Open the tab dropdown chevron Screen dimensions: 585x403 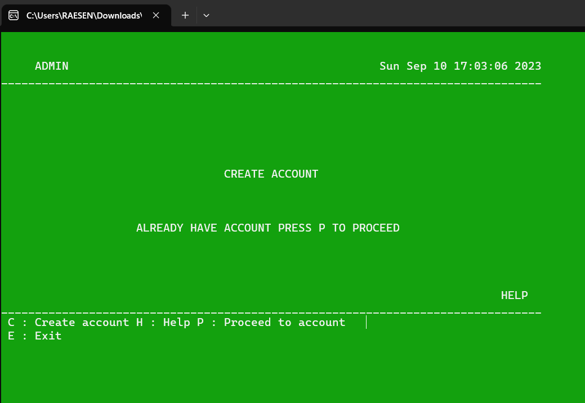click(x=206, y=15)
